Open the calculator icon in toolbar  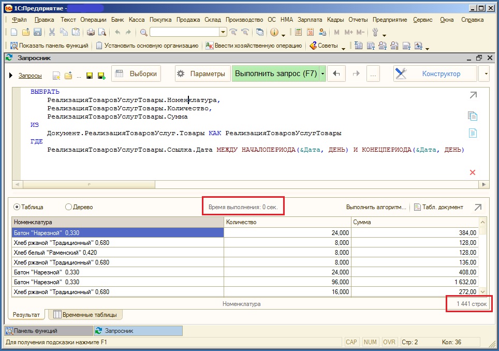[x=298, y=32]
